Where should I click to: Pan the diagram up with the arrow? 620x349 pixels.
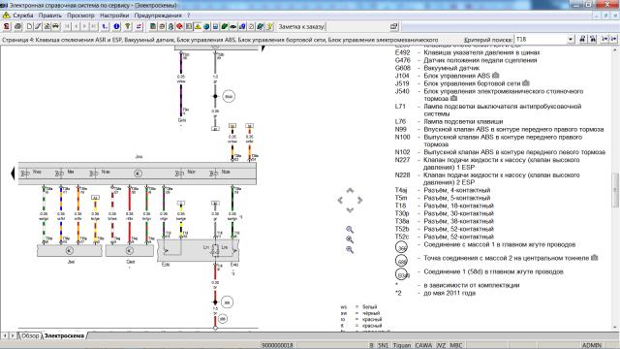pos(350,190)
